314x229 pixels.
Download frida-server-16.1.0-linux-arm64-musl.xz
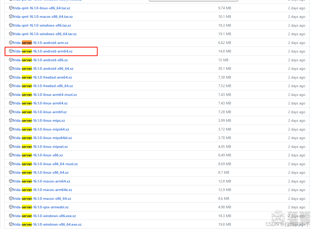(45, 95)
